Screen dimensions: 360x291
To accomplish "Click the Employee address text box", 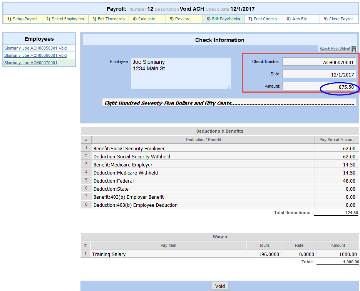I will tap(181, 73).
